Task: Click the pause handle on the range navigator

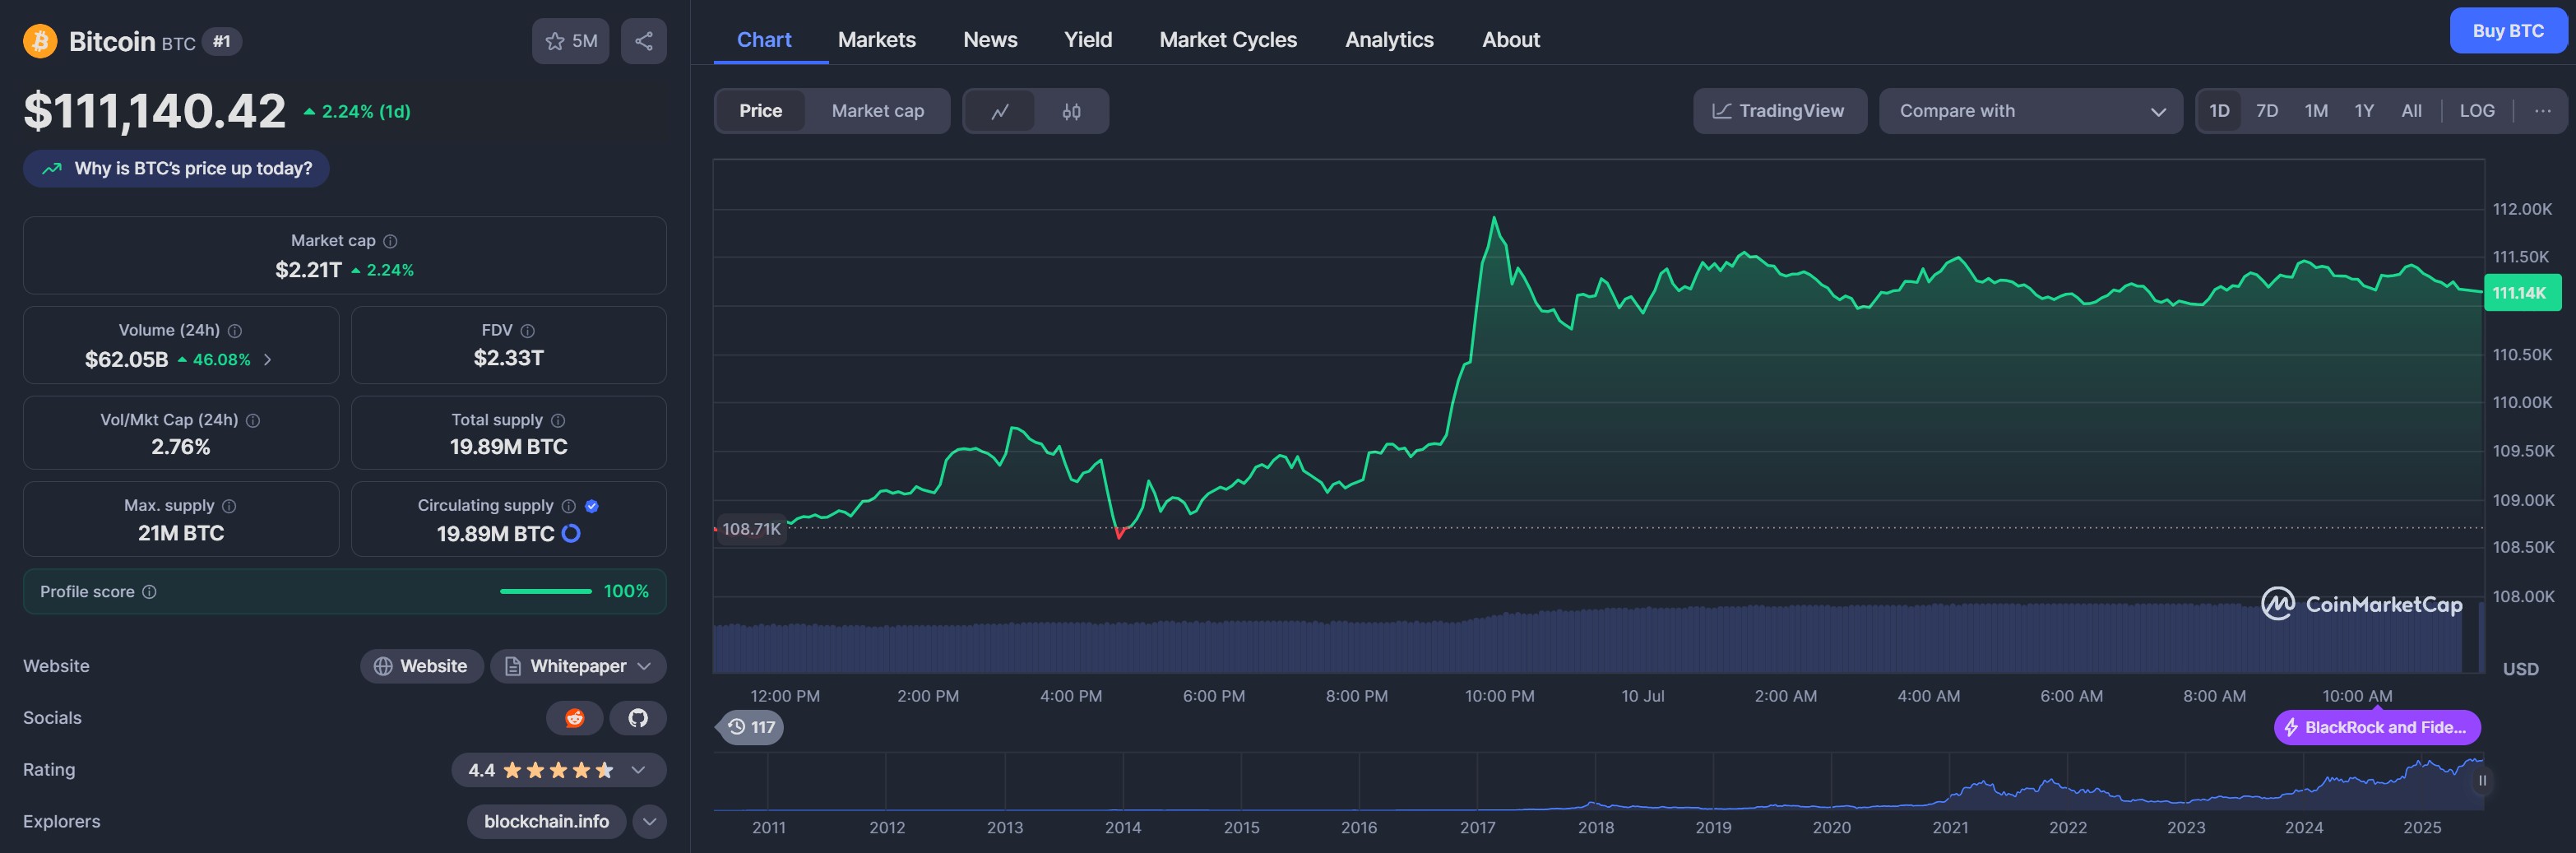Action: point(2482,780)
